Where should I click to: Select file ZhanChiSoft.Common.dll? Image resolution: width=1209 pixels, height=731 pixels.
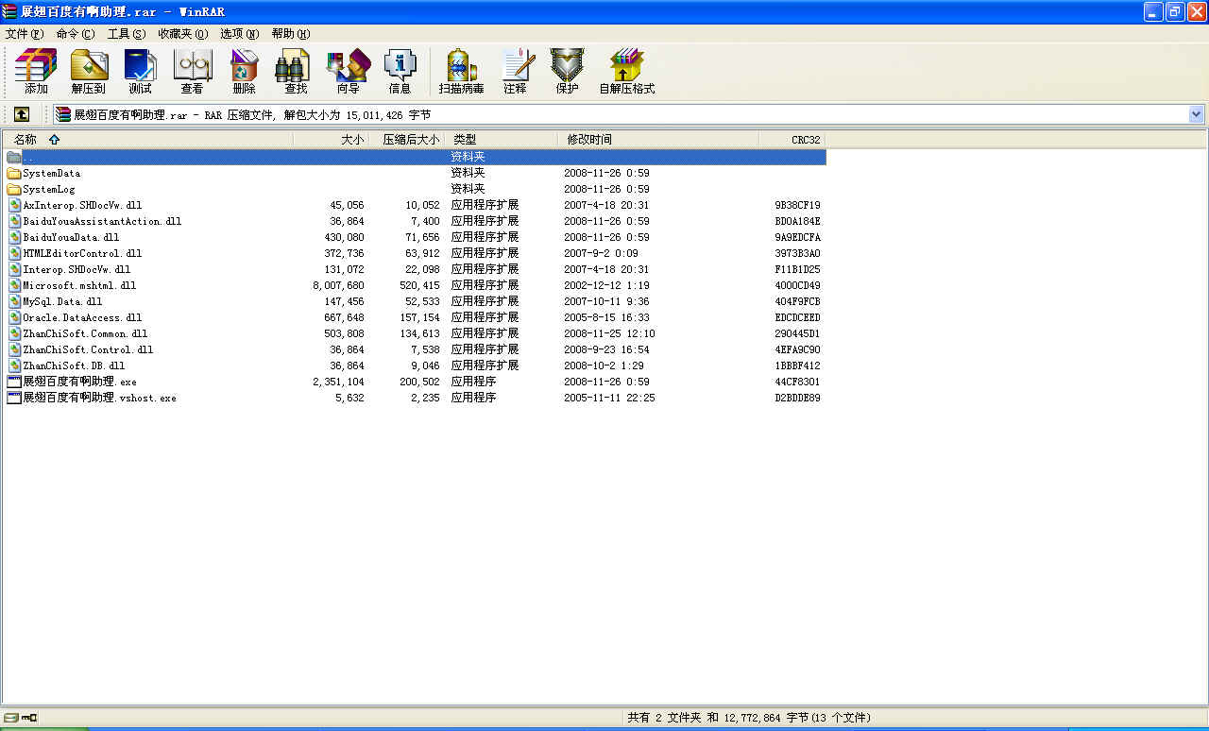pos(85,333)
